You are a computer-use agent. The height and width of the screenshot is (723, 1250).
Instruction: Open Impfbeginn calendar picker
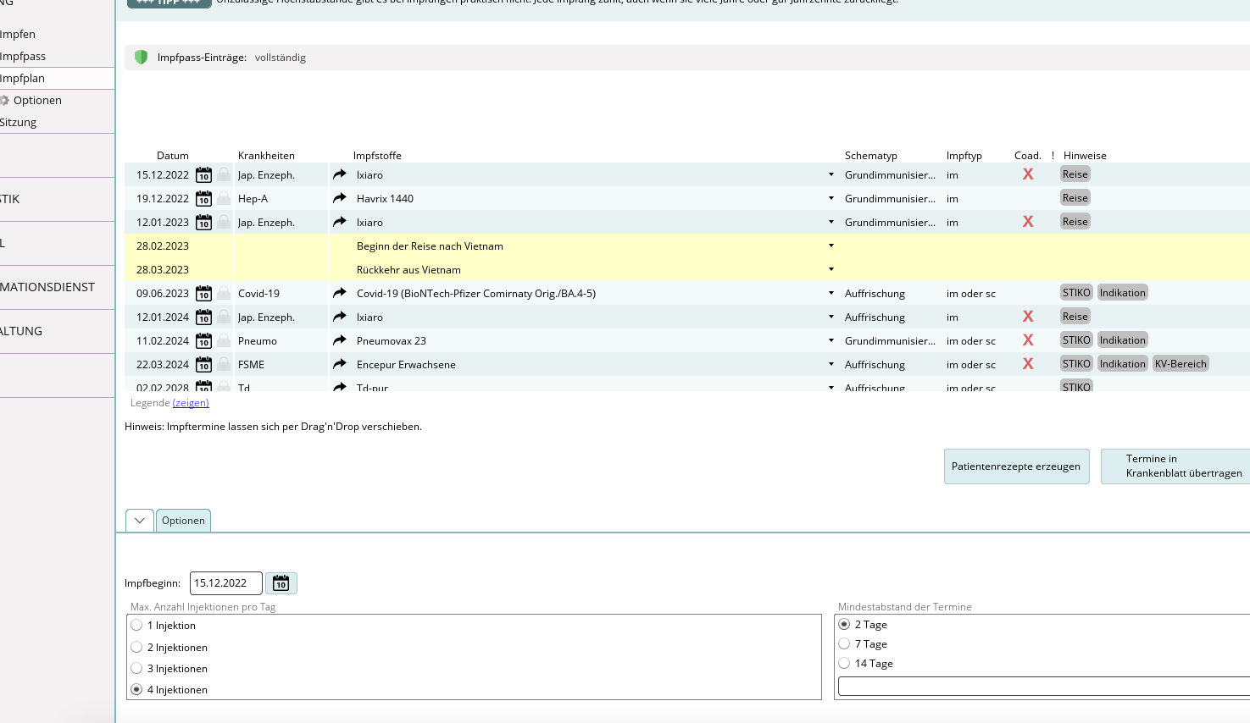tap(281, 583)
